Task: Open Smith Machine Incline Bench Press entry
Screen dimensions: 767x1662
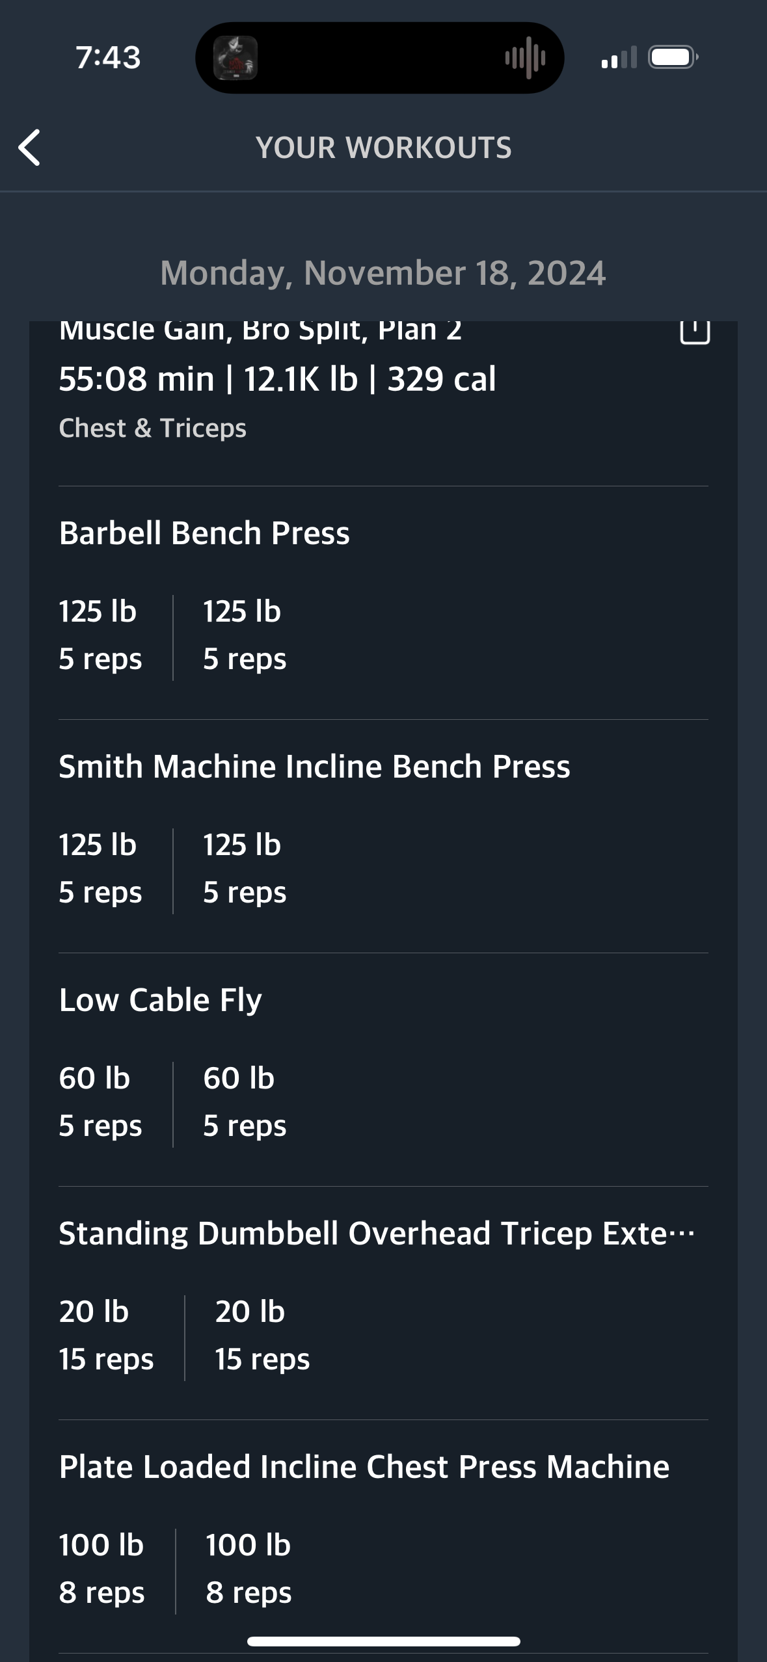Action: [x=314, y=767]
